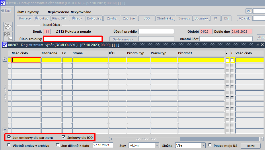Screen dimensions: 265x150
Task: Open the Objednávky tab button
Action: point(165,18)
